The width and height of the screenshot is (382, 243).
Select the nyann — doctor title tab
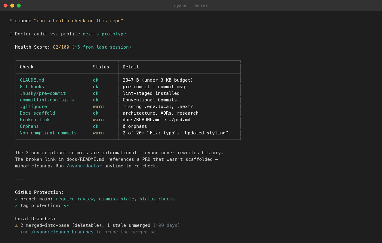(x=191, y=6)
